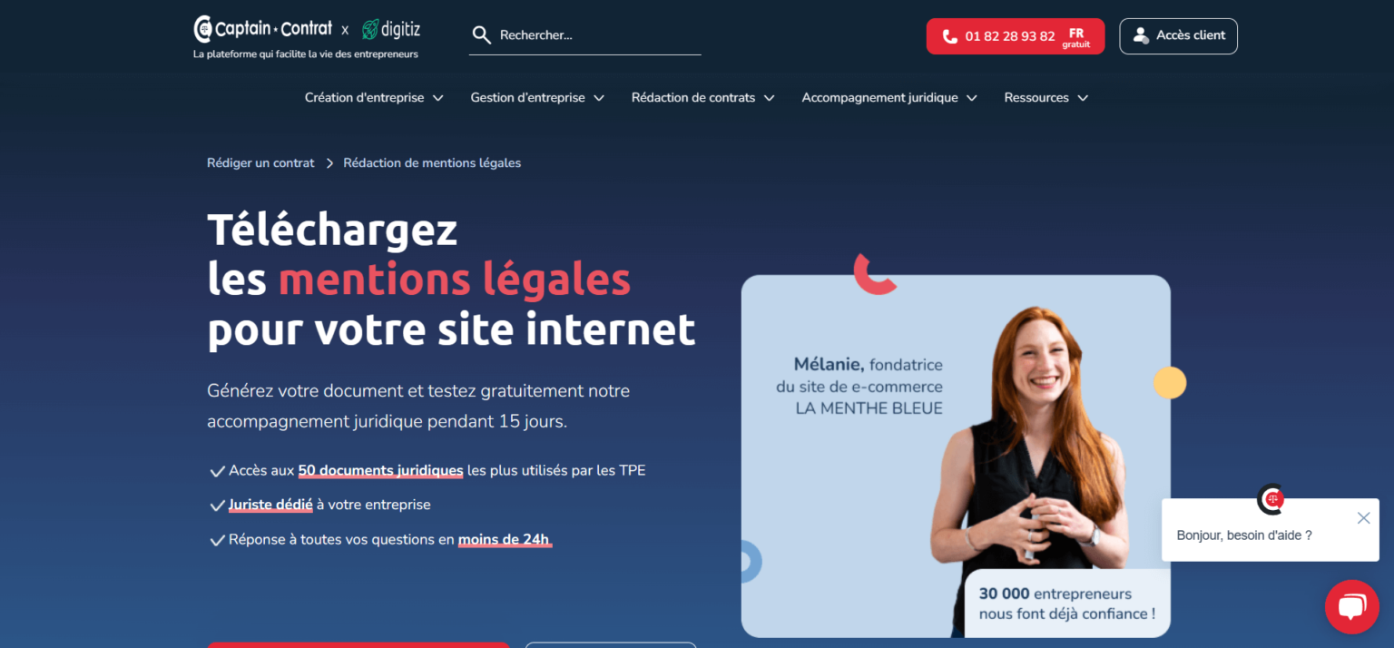Image resolution: width=1394 pixels, height=648 pixels.
Task: Open the Ressources menu
Action: pyautogui.click(x=1046, y=97)
